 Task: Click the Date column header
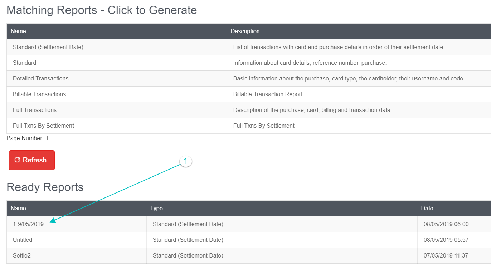tap(427, 208)
